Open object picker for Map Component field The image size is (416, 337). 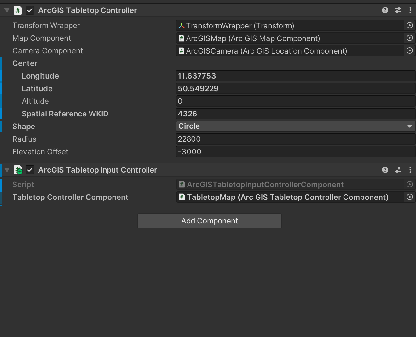pyautogui.click(x=410, y=38)
